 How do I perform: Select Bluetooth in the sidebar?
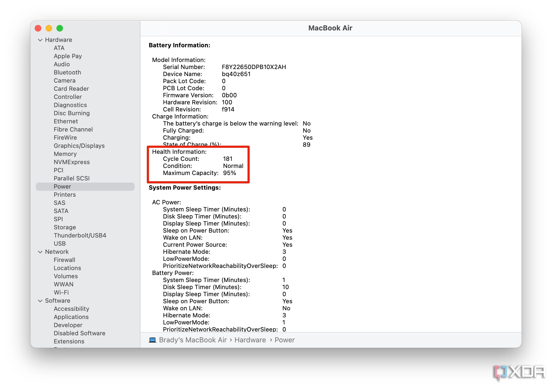[x=67, y=73]
